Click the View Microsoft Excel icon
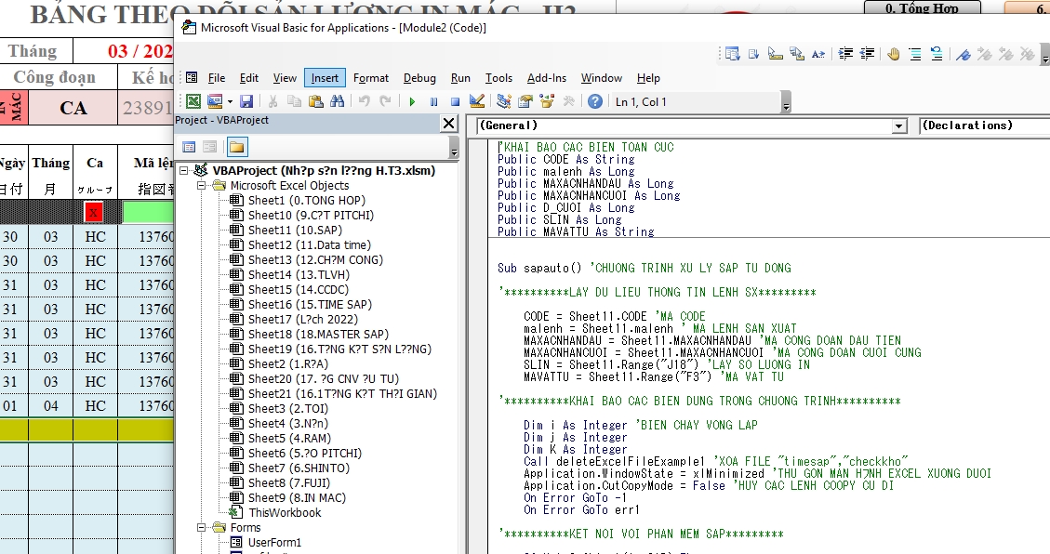This screenshot has height=554, width=1050. [193, 101]
